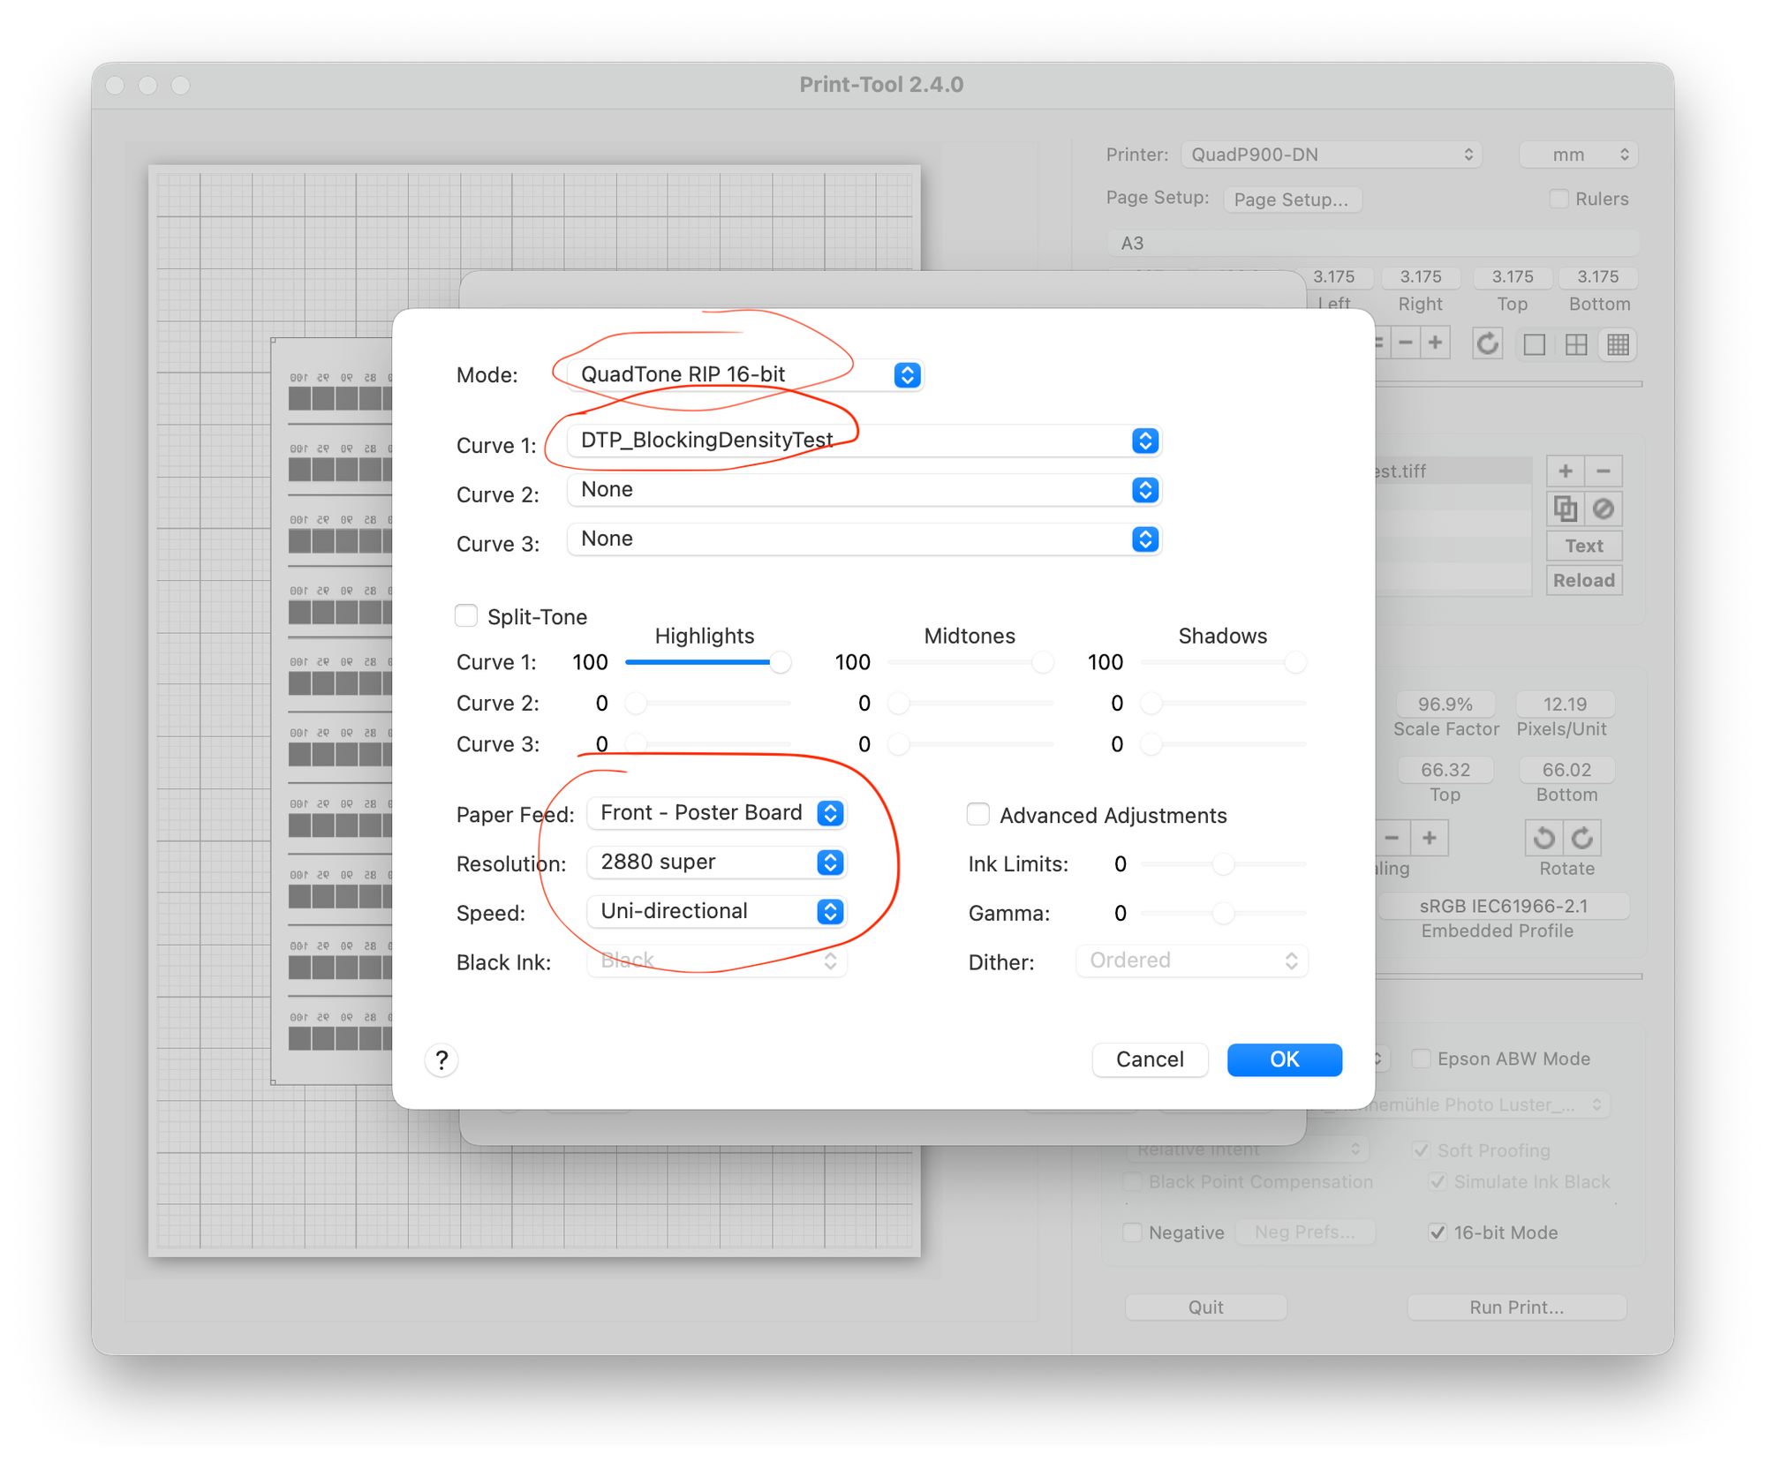
Task: Click the Text button
Action: pos(1584,546)
